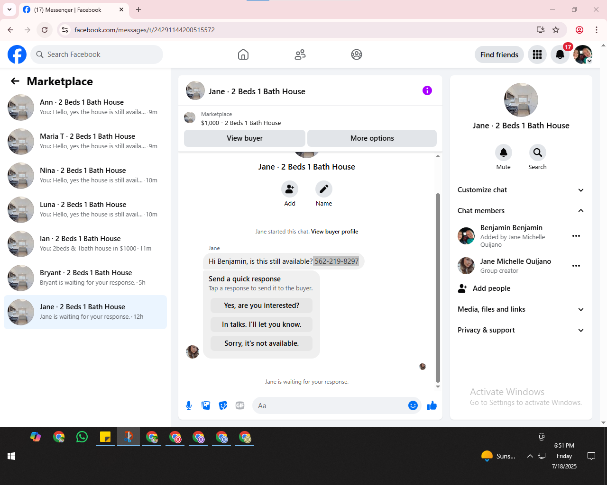Open the Maria T conversation

pyautogui.click(x=85, y=141)
